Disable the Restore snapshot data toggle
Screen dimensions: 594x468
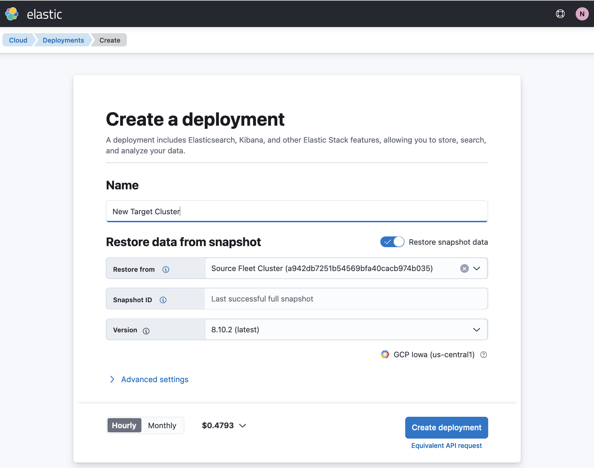392,242
